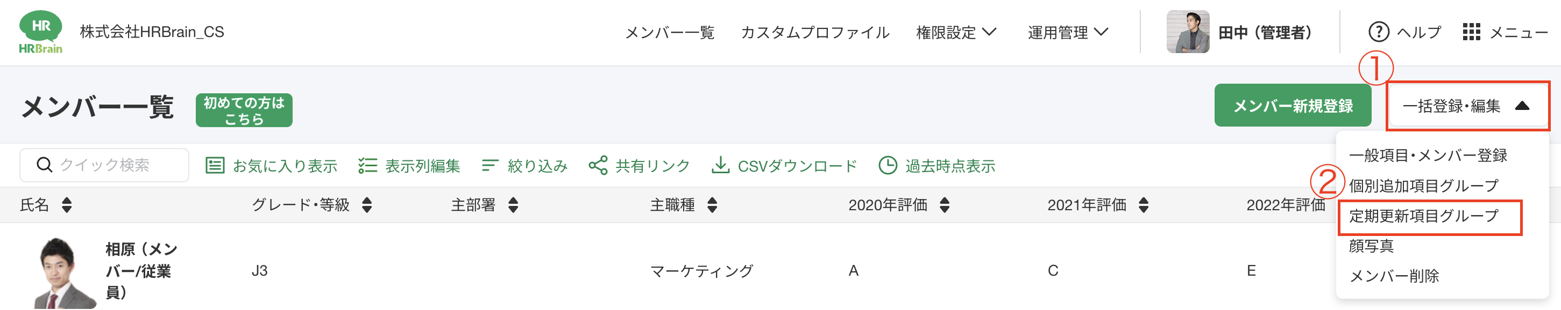Expand the 権限設定 dropdown
The image size is (1561, 310).
tap(956, 32)
